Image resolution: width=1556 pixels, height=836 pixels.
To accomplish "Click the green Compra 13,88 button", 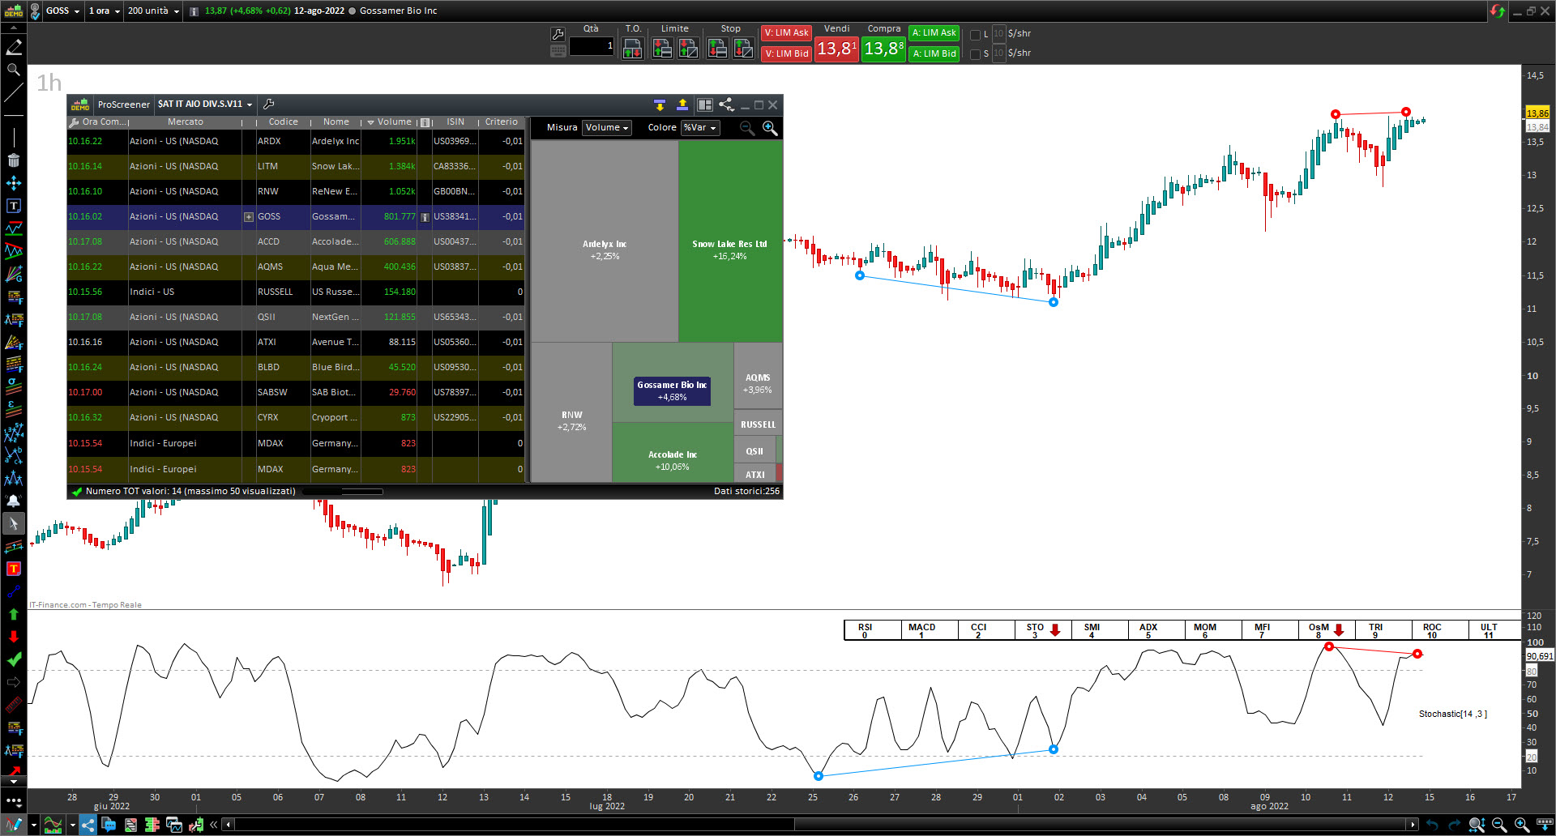I will (x=883, y=49).
